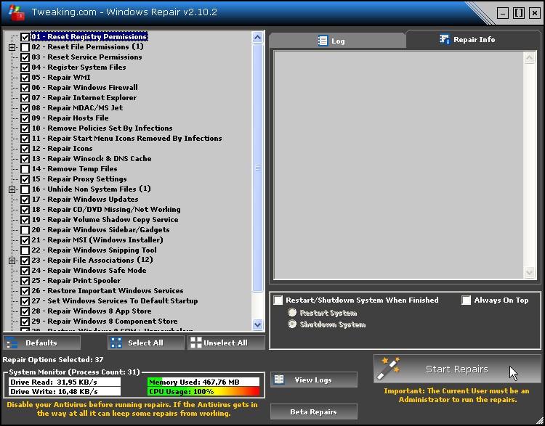Screen dimensions: 545x426
Task: Click the Repair Info tab icon
Action: tap(444, 39)
